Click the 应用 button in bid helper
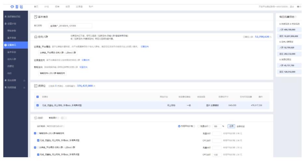This screenshot has width=304, height=162. click(231, 126)
